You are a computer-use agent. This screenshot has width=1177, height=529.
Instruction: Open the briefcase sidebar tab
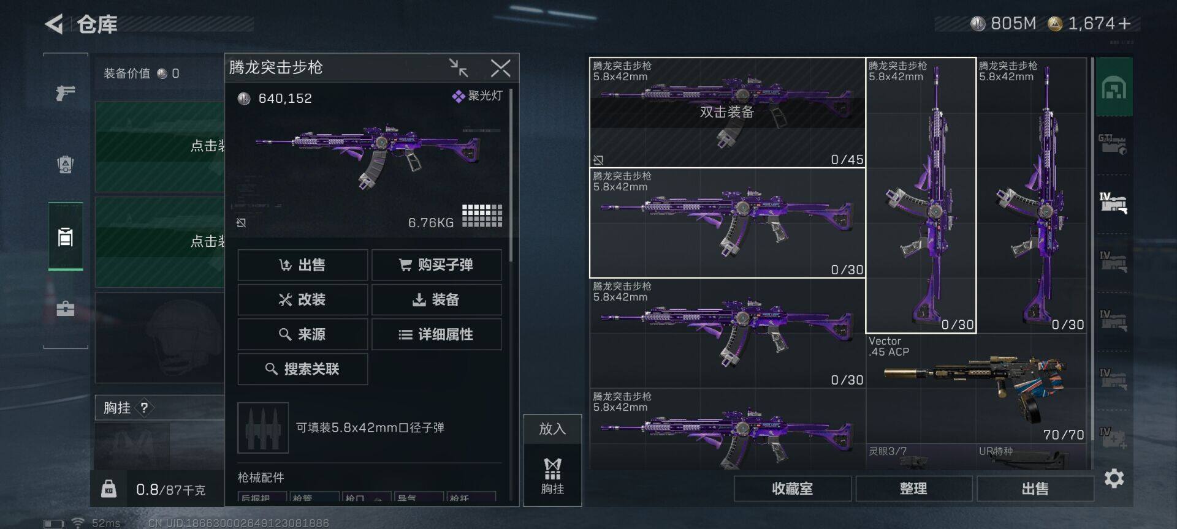(x=65, y=308)
